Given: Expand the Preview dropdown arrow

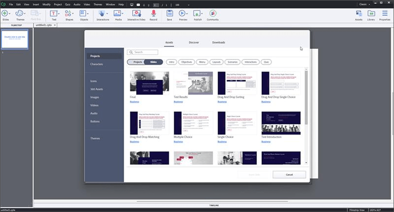Looking at the screenshot, I should point(187,14).
